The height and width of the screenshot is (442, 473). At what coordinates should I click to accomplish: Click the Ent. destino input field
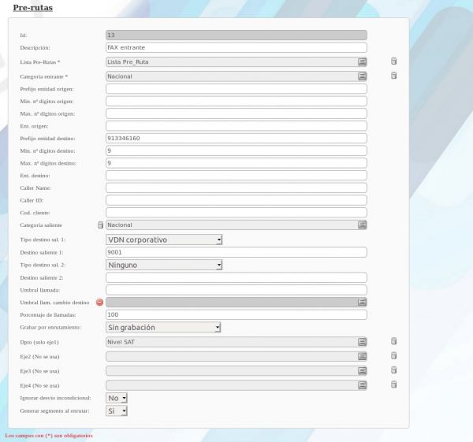[x=236, y=176]
